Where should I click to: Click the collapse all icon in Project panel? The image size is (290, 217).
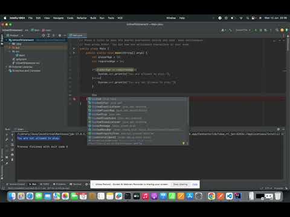(54, 36)
